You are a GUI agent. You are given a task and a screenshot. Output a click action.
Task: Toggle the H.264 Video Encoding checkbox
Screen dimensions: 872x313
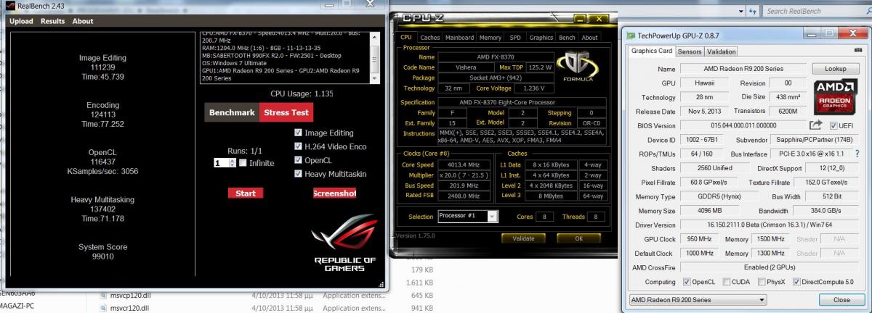coord(298,146)
